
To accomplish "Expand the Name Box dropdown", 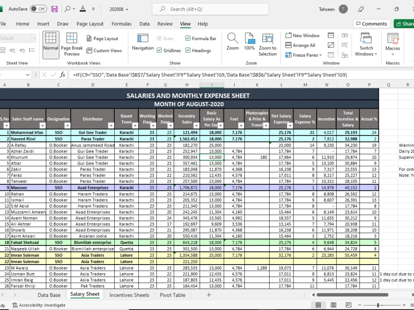I will (28, 75).
